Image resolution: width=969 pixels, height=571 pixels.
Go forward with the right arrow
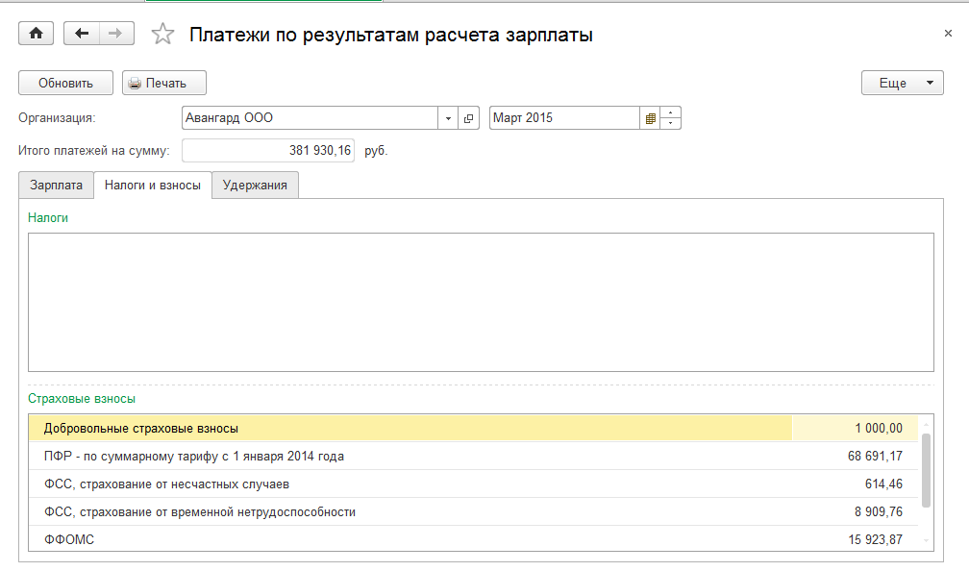pos(114,34)
